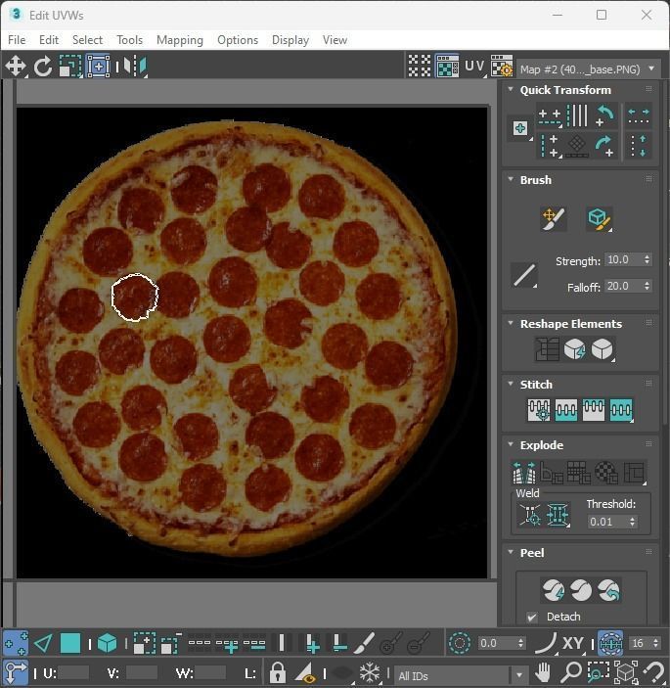670x688 pixels.
Task: Select the Paint Move Brush tool
Action: point(554,218)
